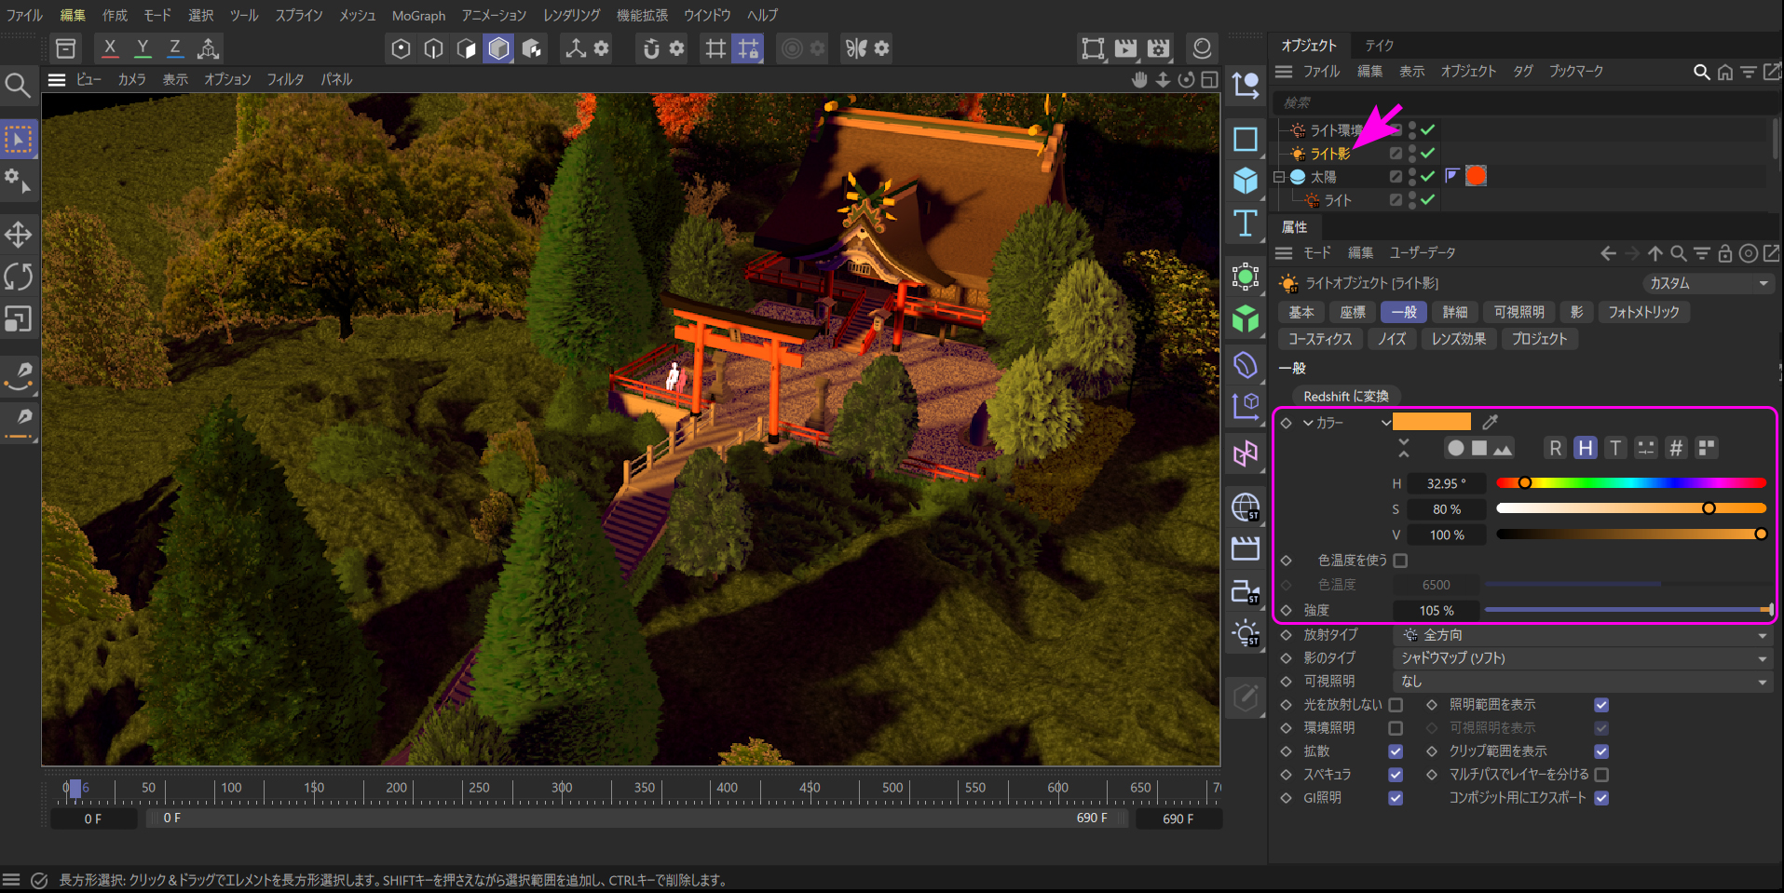The image size is (1784, 893).
Task: Toggle the 環境照明 checkbox
Action: pos(1396,728)
